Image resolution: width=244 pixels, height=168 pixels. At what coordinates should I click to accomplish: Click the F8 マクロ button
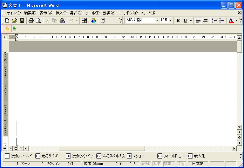[x=135, y=156]
